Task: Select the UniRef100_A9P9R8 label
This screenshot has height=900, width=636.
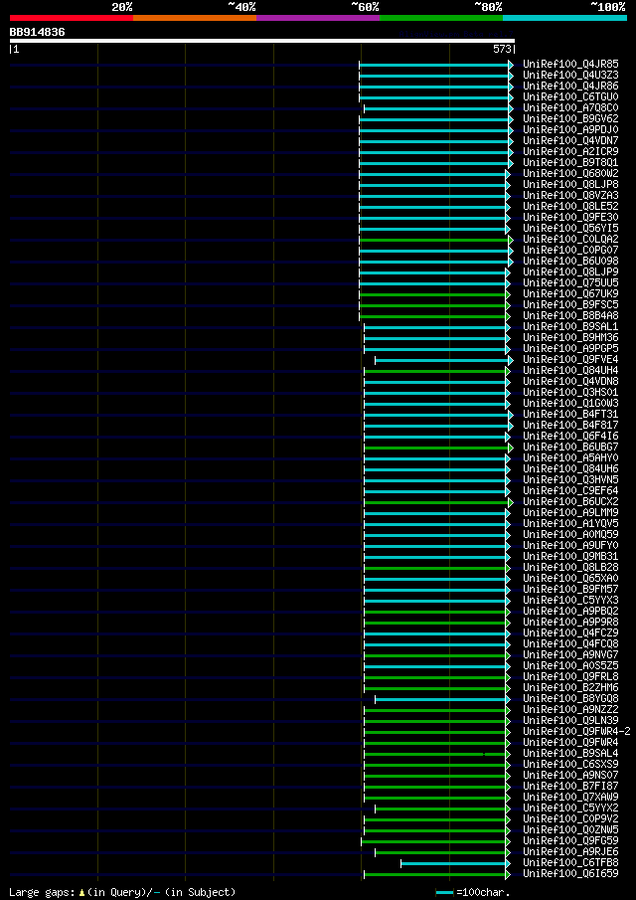Action: (570, 623)
